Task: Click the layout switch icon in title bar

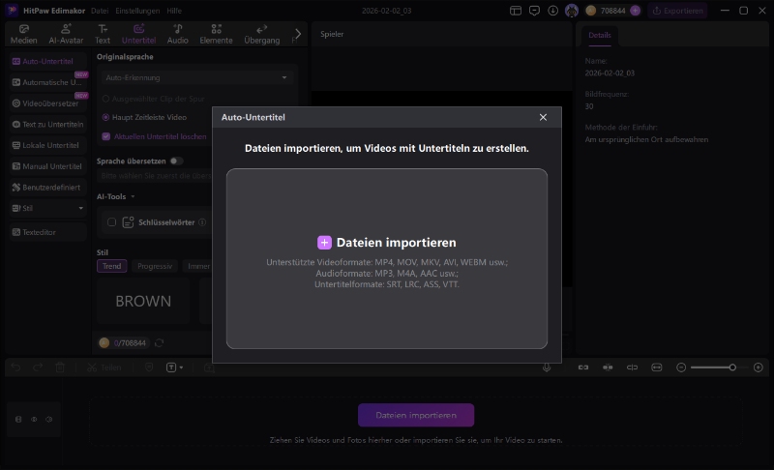Action: coord(516,11)
